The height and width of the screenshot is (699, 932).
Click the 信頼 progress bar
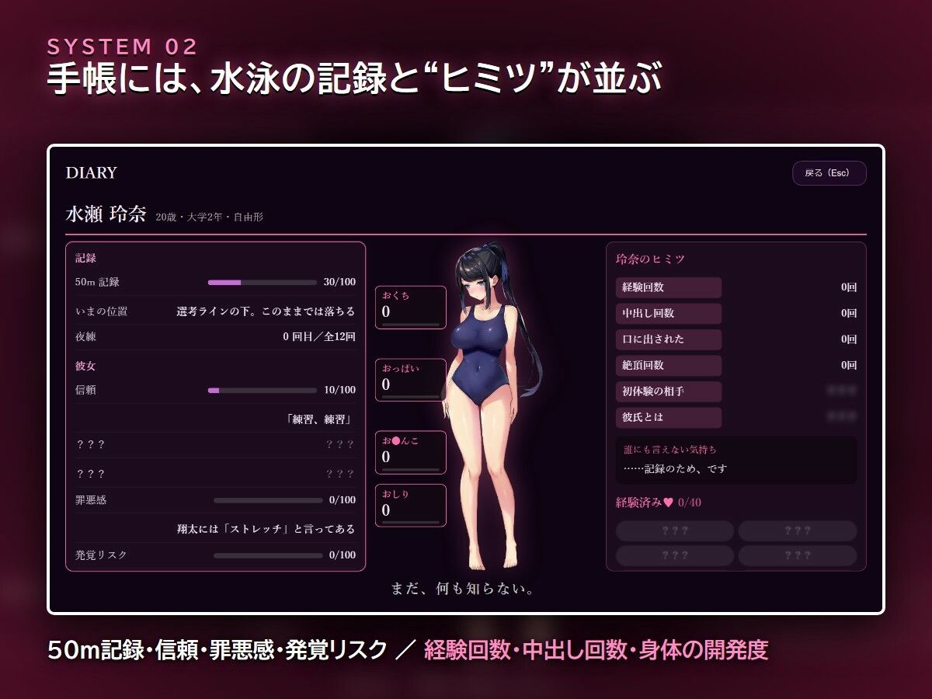point(263,390)
